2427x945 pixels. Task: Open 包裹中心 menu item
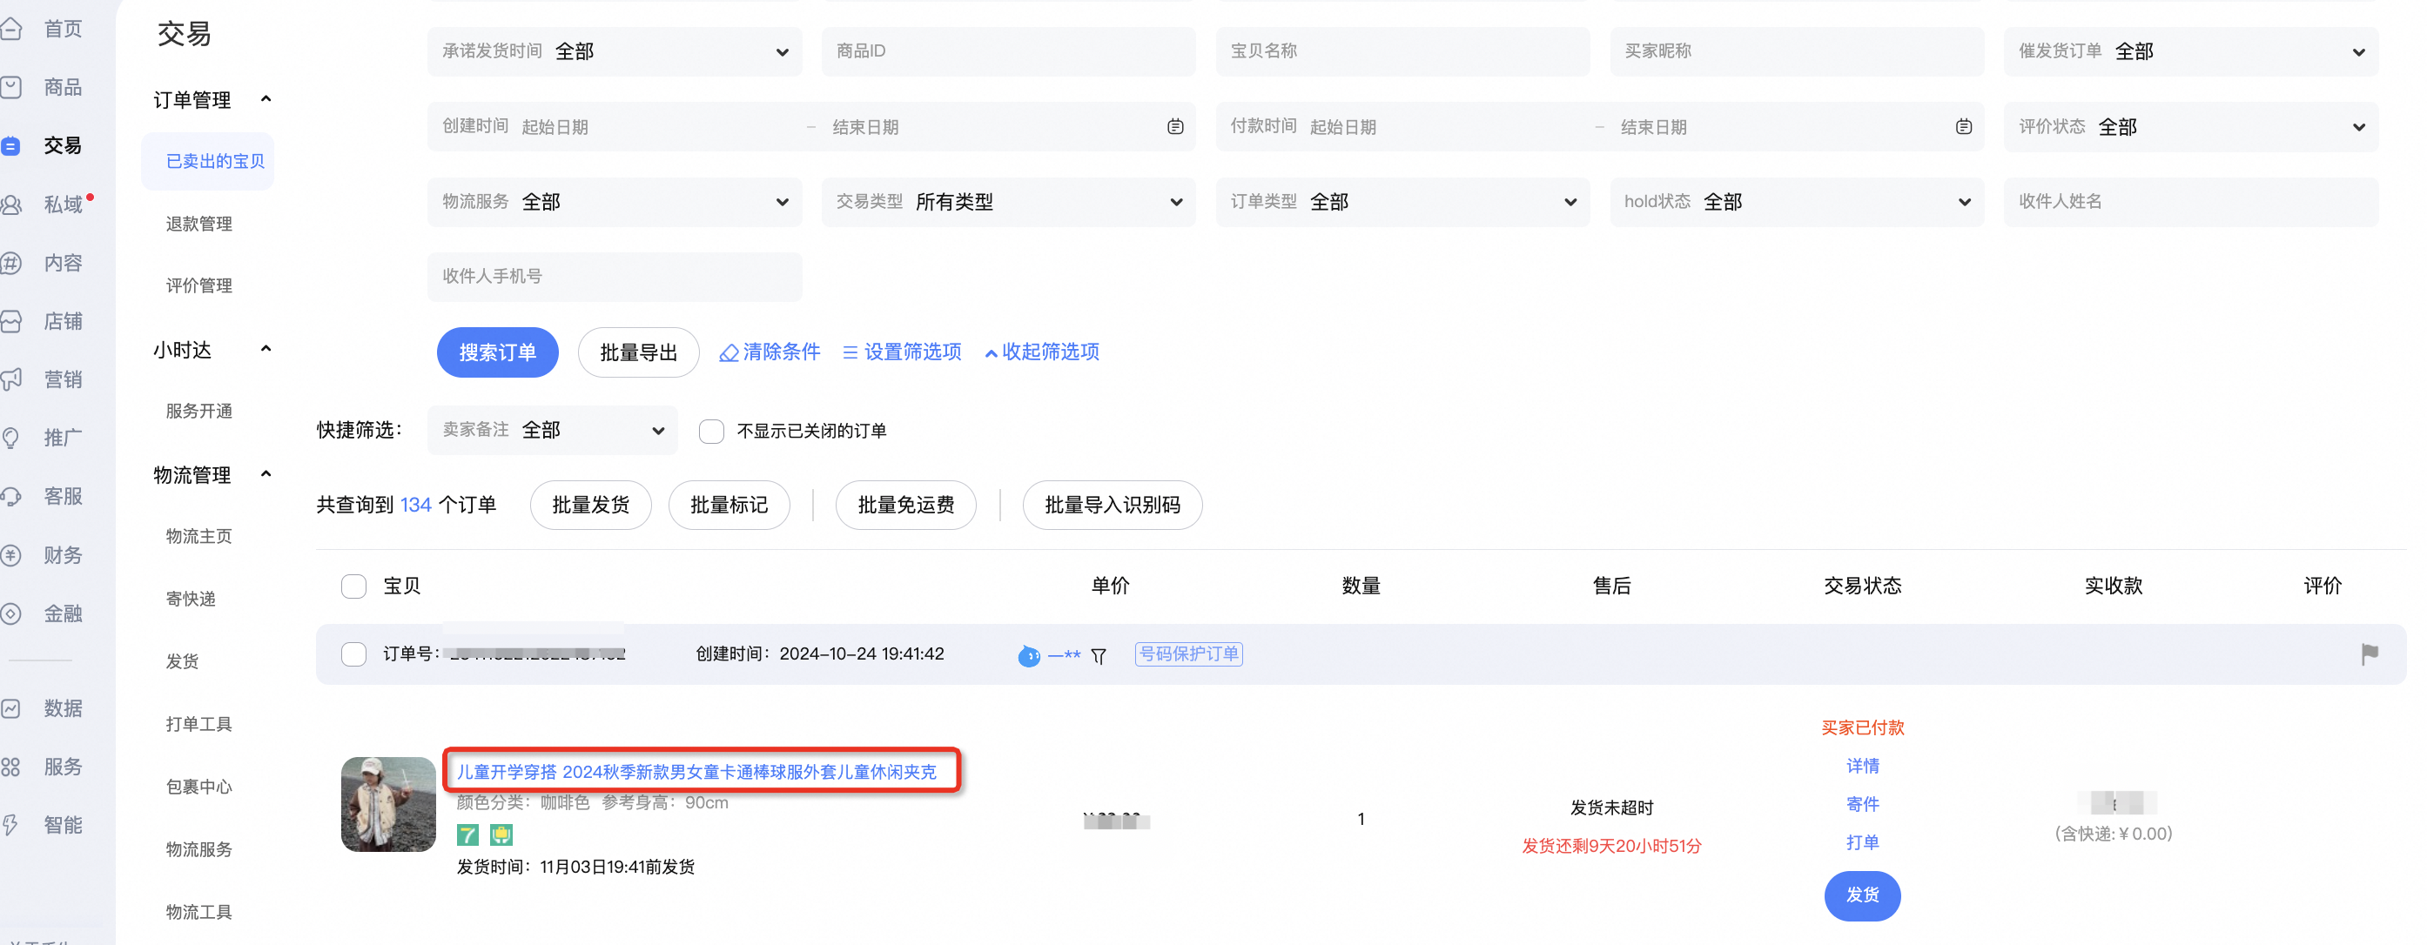coord(198,787)
